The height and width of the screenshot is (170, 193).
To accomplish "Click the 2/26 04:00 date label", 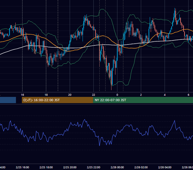I will (x=165, y=167).
